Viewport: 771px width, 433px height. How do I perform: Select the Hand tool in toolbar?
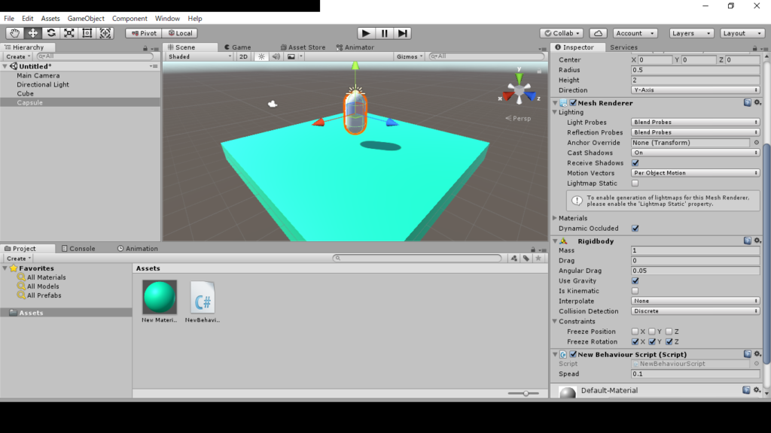(x=15, y=33)
